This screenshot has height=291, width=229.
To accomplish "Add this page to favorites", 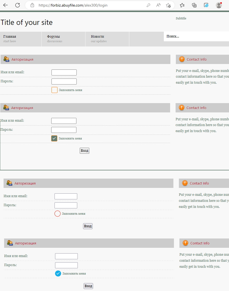I will click(168, 5).
